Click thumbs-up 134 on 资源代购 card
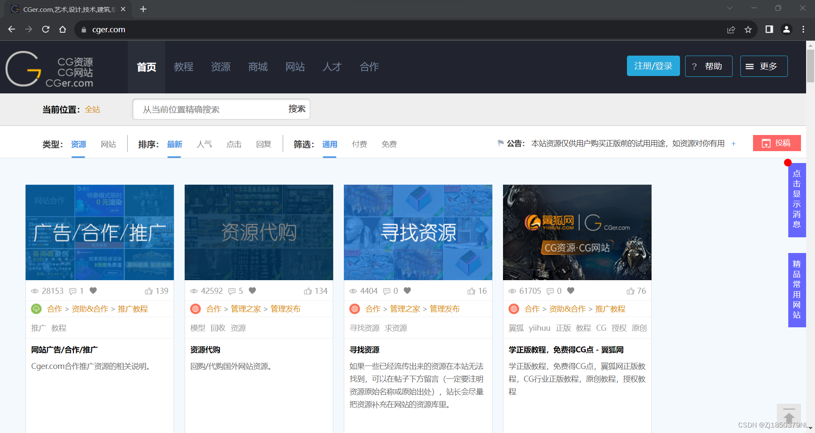Viewport: 815px width, 433px height. (315, 291)
